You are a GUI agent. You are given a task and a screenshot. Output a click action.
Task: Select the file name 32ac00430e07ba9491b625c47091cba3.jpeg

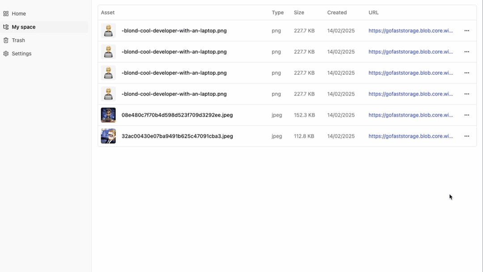tap(177, 136)
